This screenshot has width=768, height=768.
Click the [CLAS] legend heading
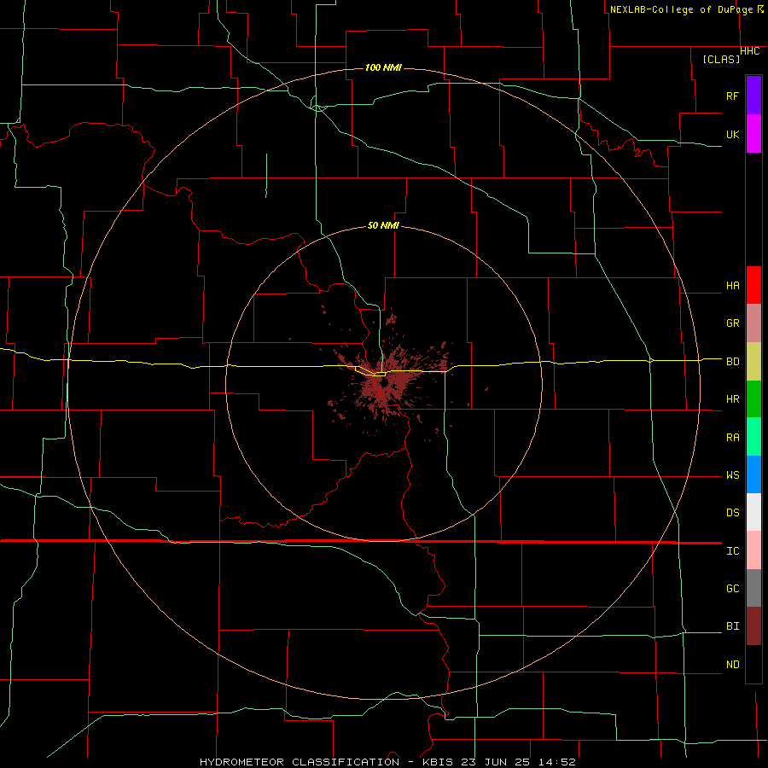tap(721, 59)
